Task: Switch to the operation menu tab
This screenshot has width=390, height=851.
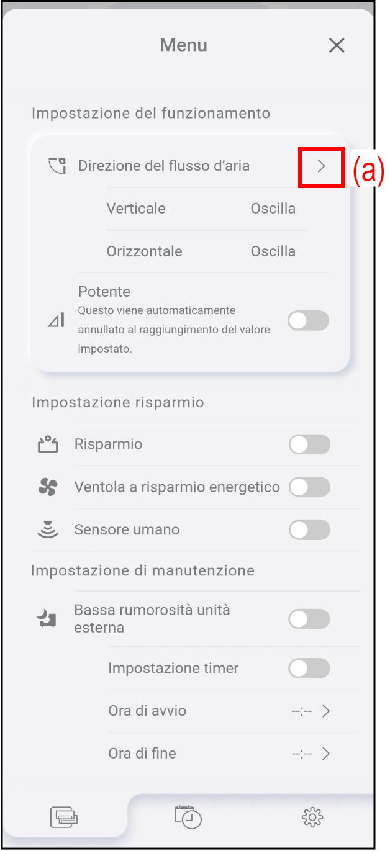Action: (64, 817)
